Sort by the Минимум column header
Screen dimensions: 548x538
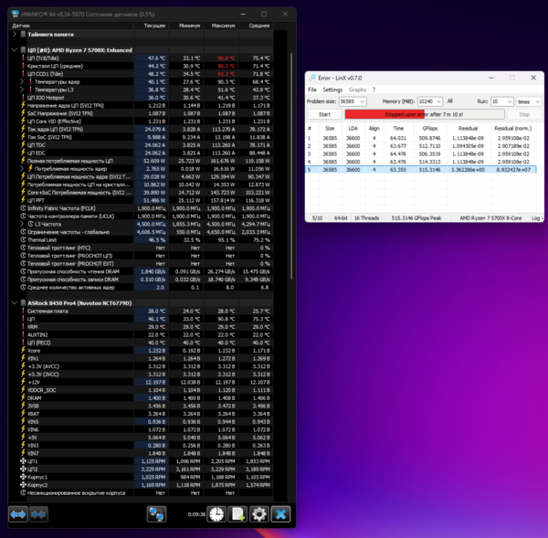[186, 26]
